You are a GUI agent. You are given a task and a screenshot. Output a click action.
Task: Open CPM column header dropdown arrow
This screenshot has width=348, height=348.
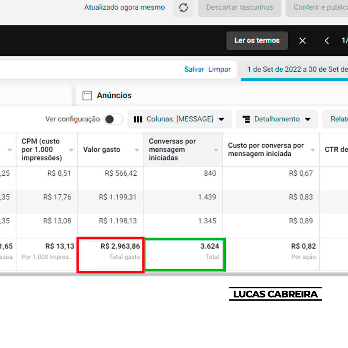pos(71,150)
